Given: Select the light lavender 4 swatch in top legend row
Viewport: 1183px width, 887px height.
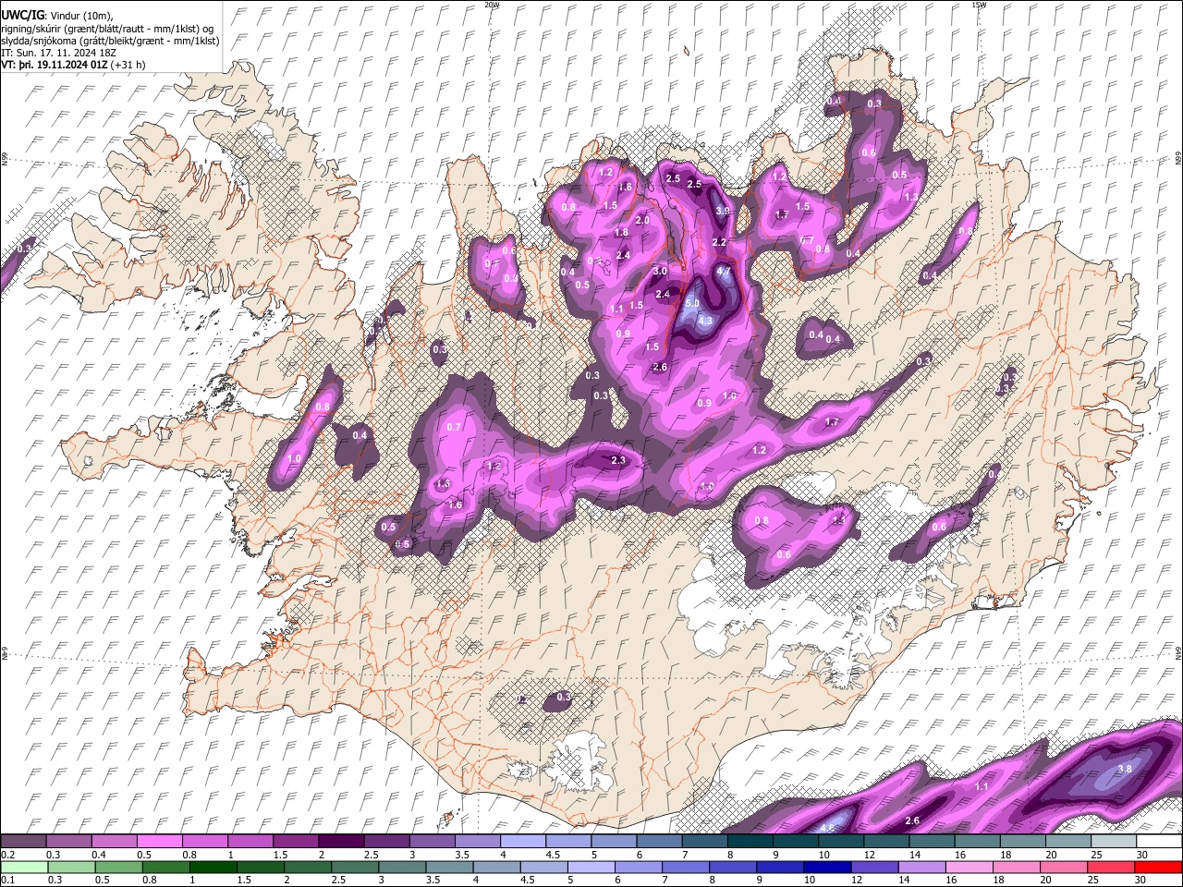Looking at the screenshot, I should [x=522, y=842].
